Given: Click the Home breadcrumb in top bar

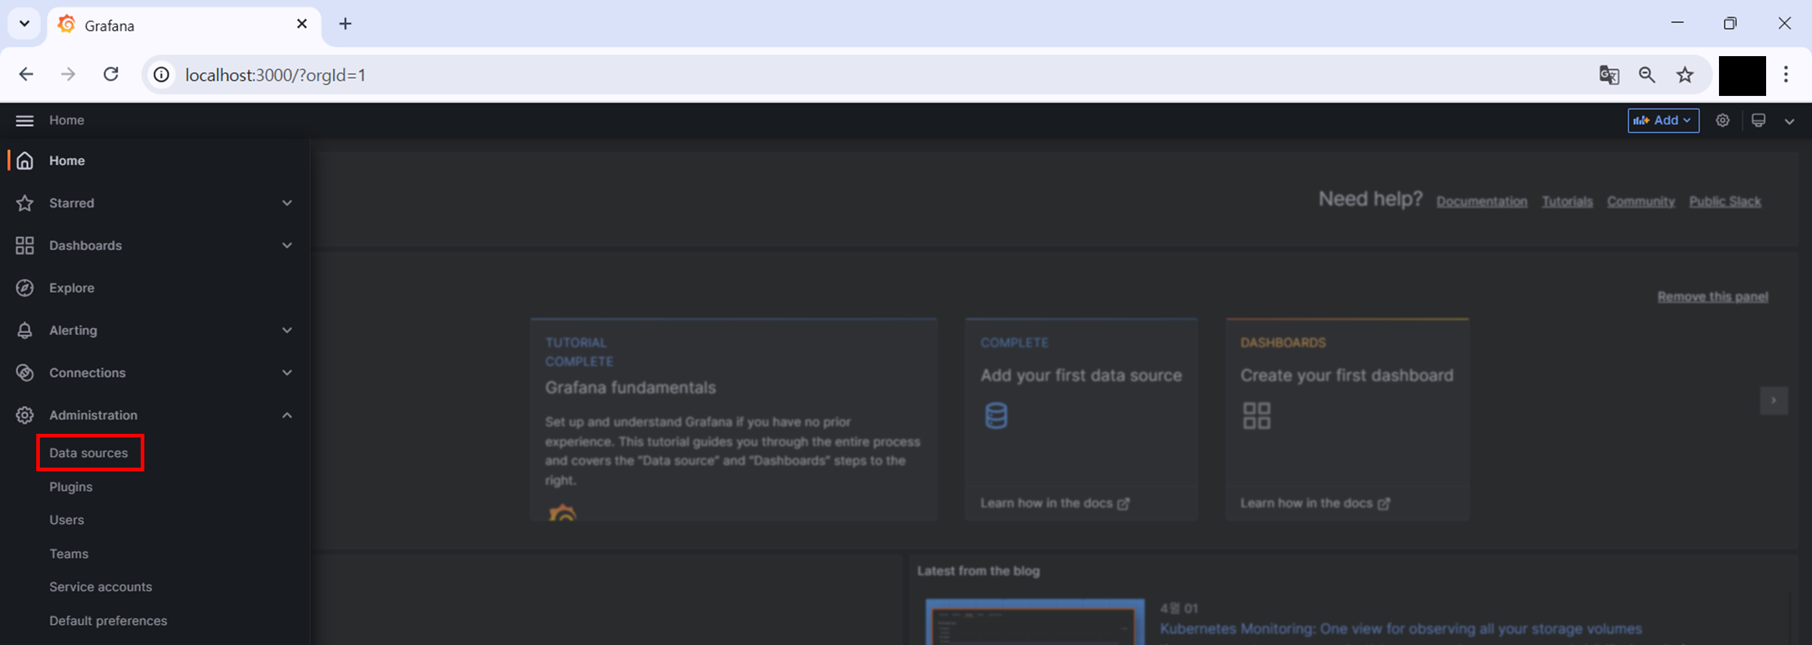Looking at the screenshot, I should [x=67, y=120].
